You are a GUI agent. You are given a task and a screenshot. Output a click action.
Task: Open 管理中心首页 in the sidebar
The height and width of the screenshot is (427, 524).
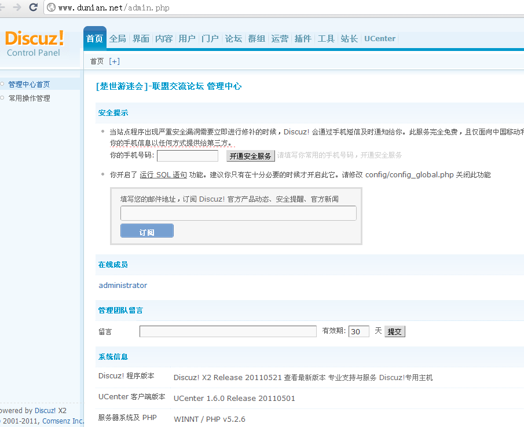click(29, 84)
